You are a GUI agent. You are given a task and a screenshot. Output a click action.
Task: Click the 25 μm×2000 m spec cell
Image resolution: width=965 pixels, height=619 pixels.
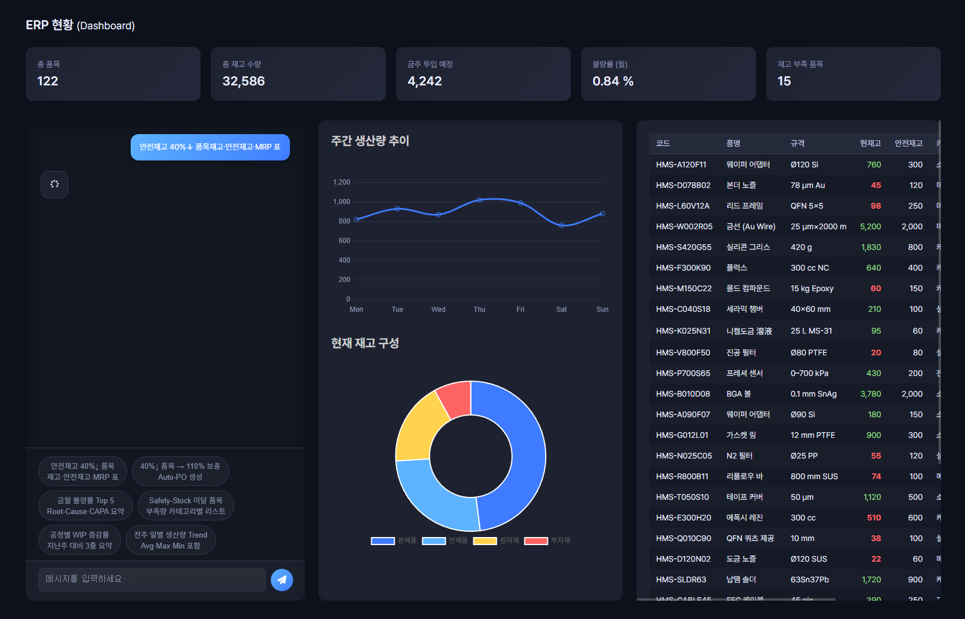click(x=818, y=226)
